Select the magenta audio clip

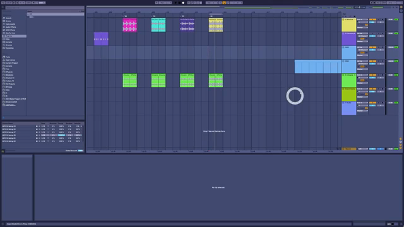pyautogui.click(x=130, y=25)
